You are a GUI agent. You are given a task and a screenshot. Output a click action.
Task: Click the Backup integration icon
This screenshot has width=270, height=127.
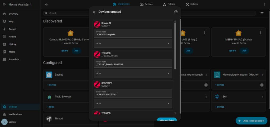pyautogui.click(x=49, y=75)
